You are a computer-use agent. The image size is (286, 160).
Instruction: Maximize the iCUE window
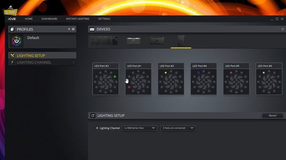pyautogui.click(x=277, y=19)
